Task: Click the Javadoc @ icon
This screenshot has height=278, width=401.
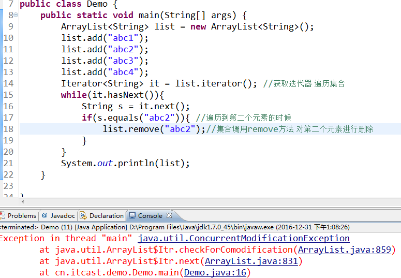Action: [44, 215]
